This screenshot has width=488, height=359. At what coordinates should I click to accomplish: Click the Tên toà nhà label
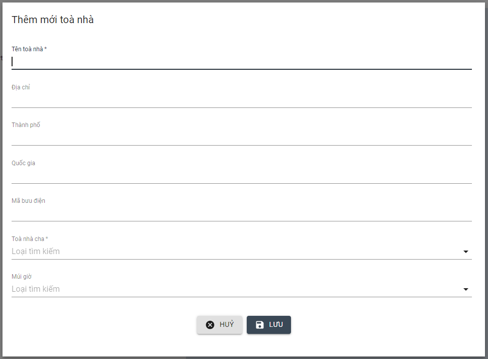29,49
